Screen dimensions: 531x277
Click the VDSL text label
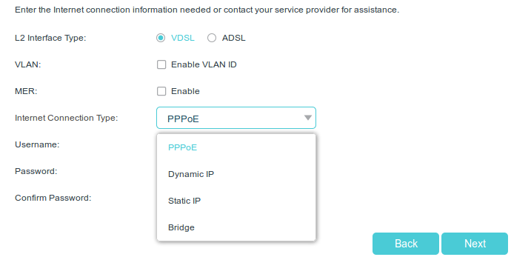(x=183, y=38)
